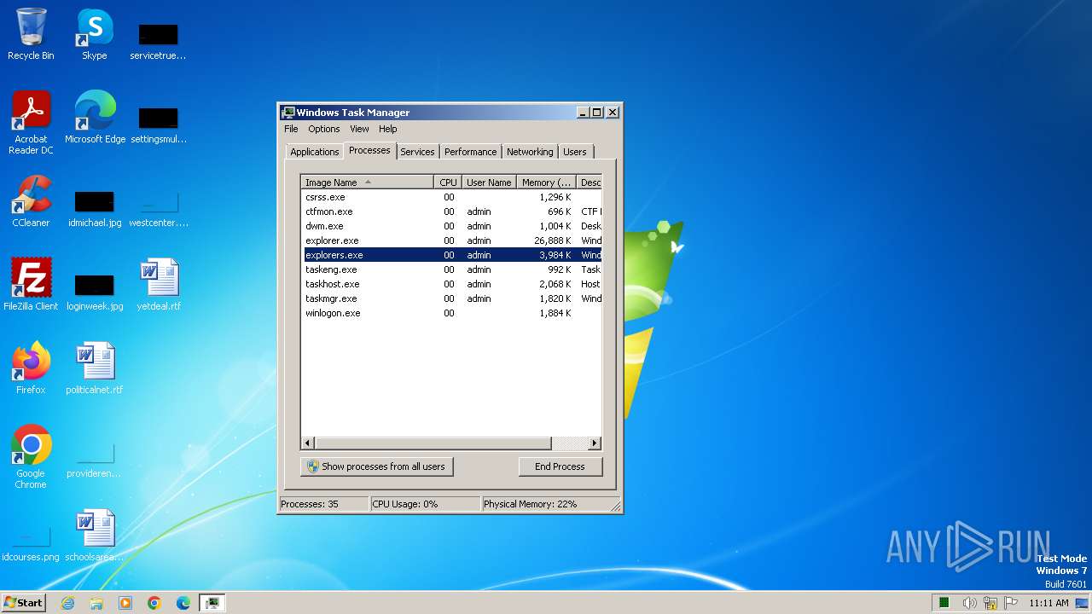The height and width of the screenshot is (614, 1092).
Task: Open Firefox desktop shortcut
Action: 31,368
